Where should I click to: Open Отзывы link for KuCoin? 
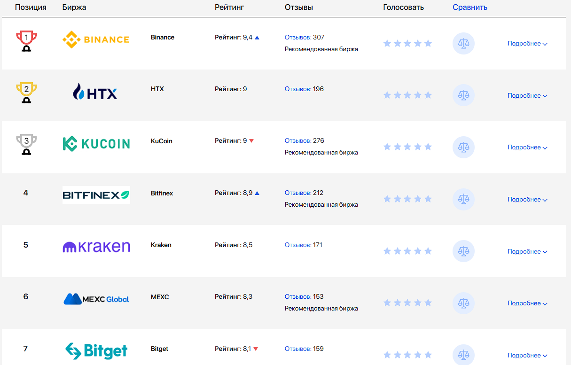[298, 140]
